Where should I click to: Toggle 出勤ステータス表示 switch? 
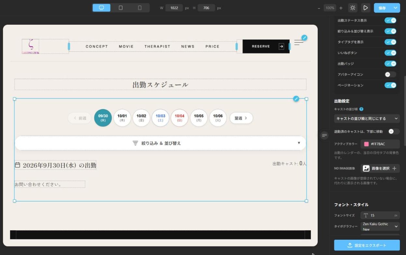click(x=390, y=20)
